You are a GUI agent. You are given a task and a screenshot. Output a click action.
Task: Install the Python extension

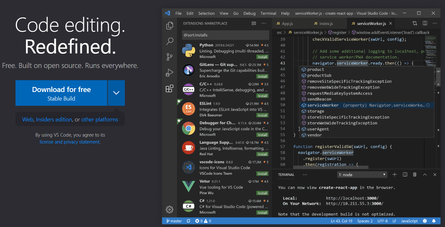click(x=262, y=57)
